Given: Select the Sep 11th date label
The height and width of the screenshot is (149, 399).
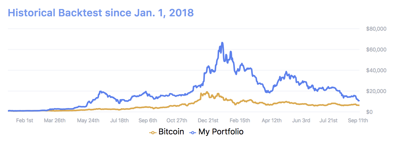Looking at the screenshot, I should coord(358,121).
